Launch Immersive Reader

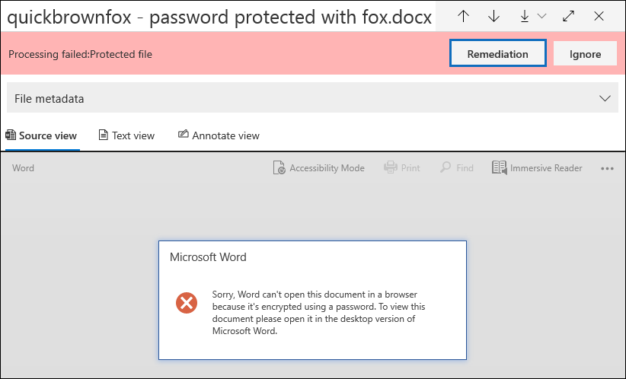pyautogui.click(x=537, y=168)
